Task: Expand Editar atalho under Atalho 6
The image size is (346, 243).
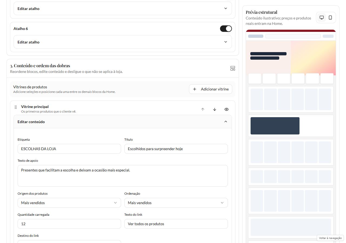Action: 123,42
